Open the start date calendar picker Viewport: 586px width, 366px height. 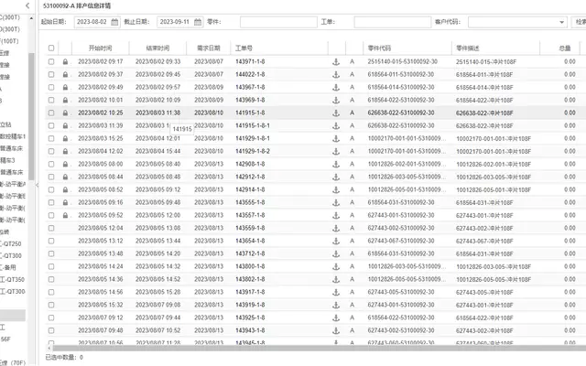(114, 22)
